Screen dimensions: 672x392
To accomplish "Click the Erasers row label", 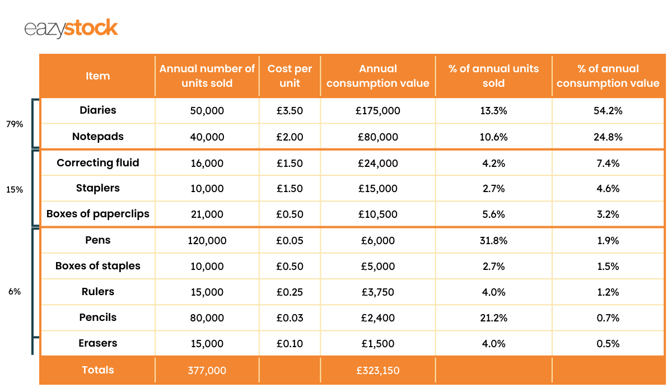I will pyautogui.click(x=98, y=343).
